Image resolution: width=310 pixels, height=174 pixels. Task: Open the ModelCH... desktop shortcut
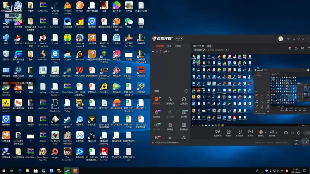coord(55,72)
